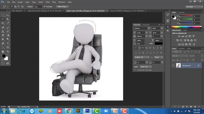Screen dimensions: 204x114
Task: Select the Crop tool
Action: coord(3,23)
